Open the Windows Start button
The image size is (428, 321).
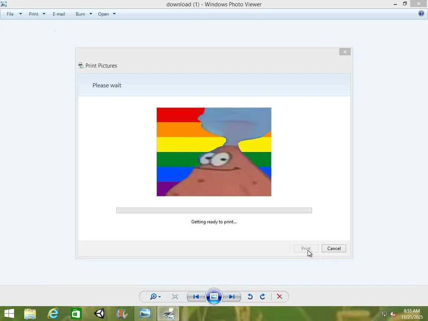point(9,314)
